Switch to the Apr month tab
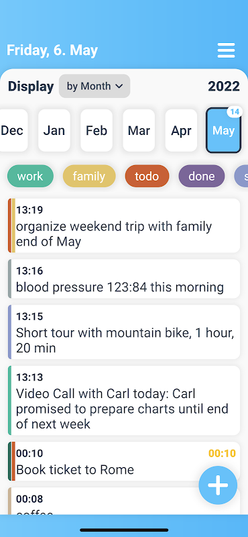 click(x=181, y=130)
